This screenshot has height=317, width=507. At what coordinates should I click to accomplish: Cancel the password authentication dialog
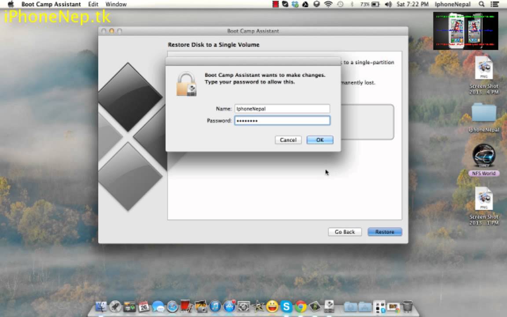click(x=288, y=140)
